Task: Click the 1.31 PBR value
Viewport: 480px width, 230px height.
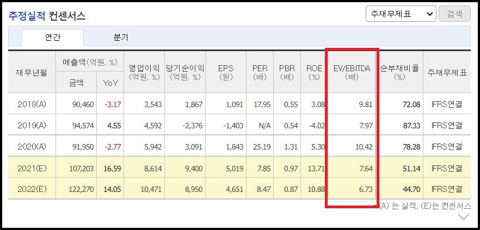Action: (291, 147)
